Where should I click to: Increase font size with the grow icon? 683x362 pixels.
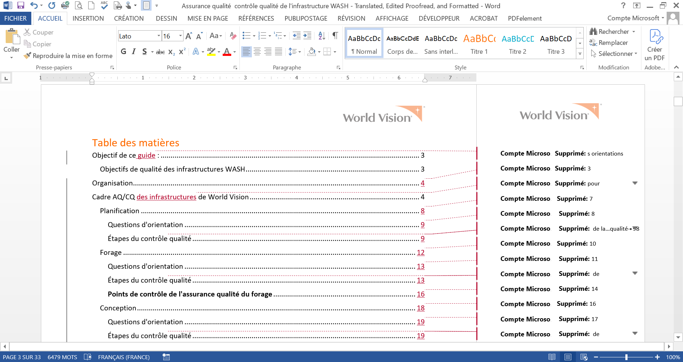(x=189, y=36)
